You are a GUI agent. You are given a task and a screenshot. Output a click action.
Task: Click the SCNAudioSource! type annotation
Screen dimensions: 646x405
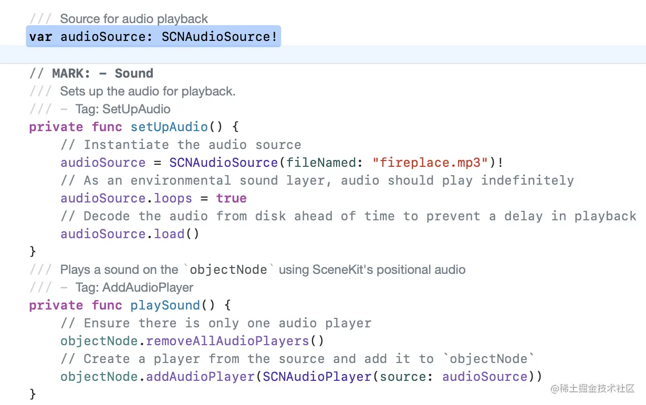[219, 37]
